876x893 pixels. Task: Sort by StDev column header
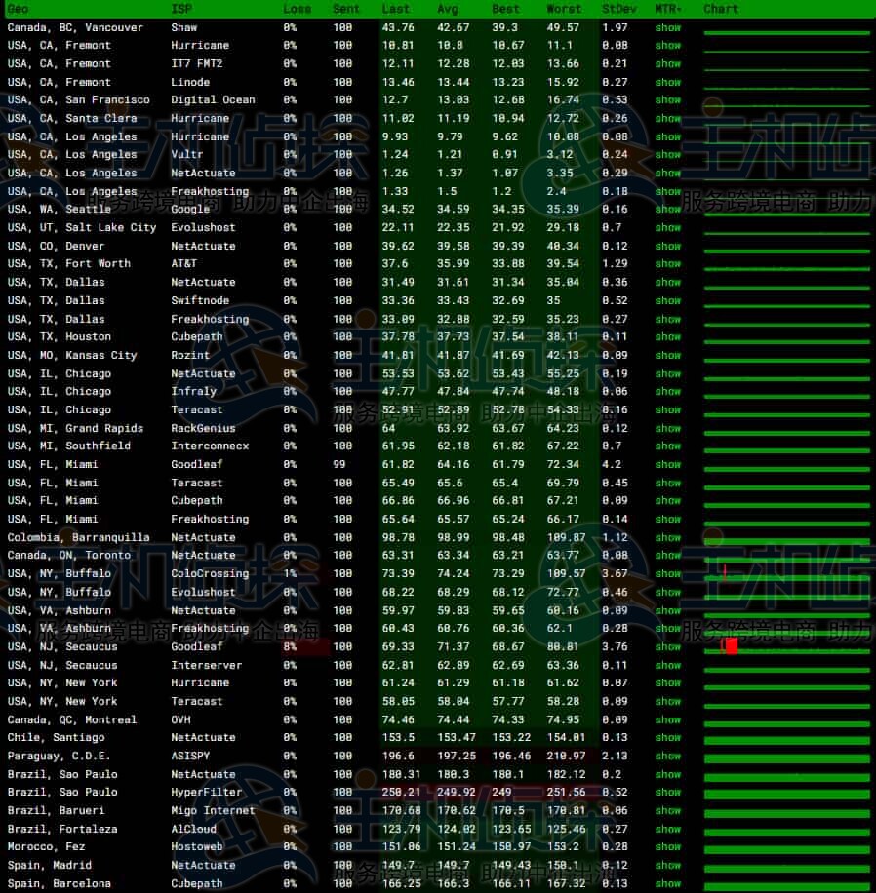coord(619,9)
